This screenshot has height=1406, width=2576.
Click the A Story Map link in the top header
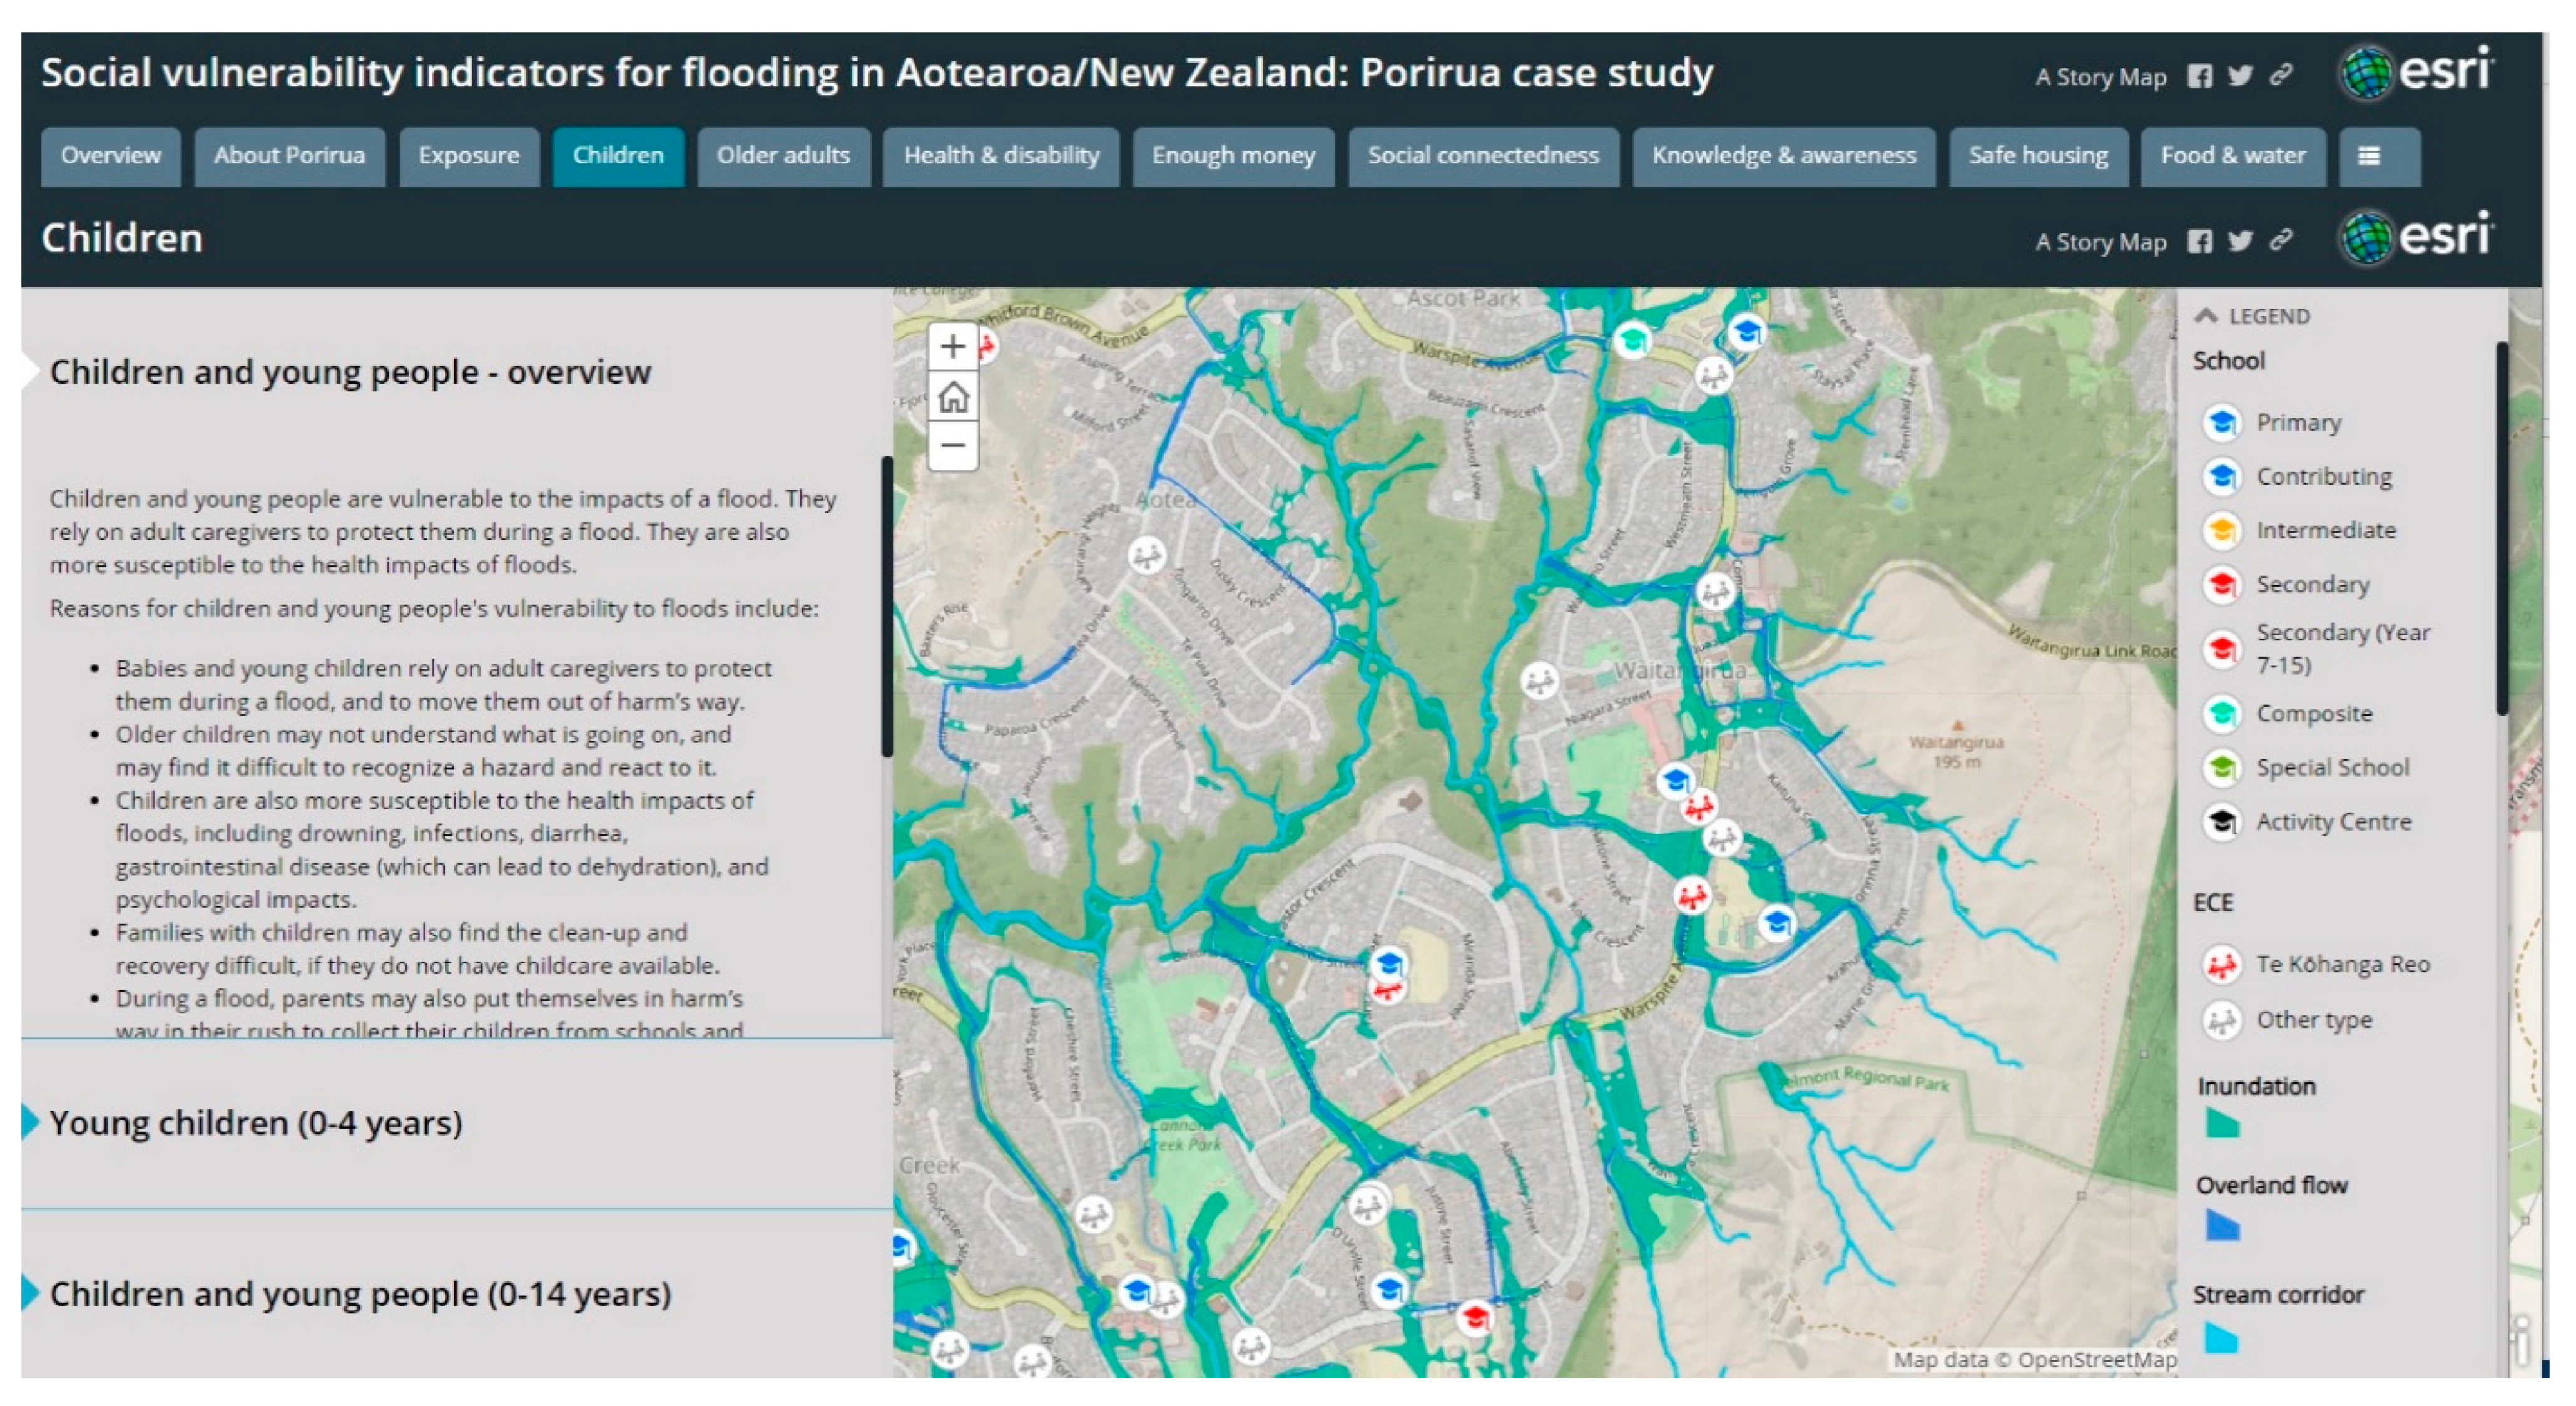tap(2100, 77)
